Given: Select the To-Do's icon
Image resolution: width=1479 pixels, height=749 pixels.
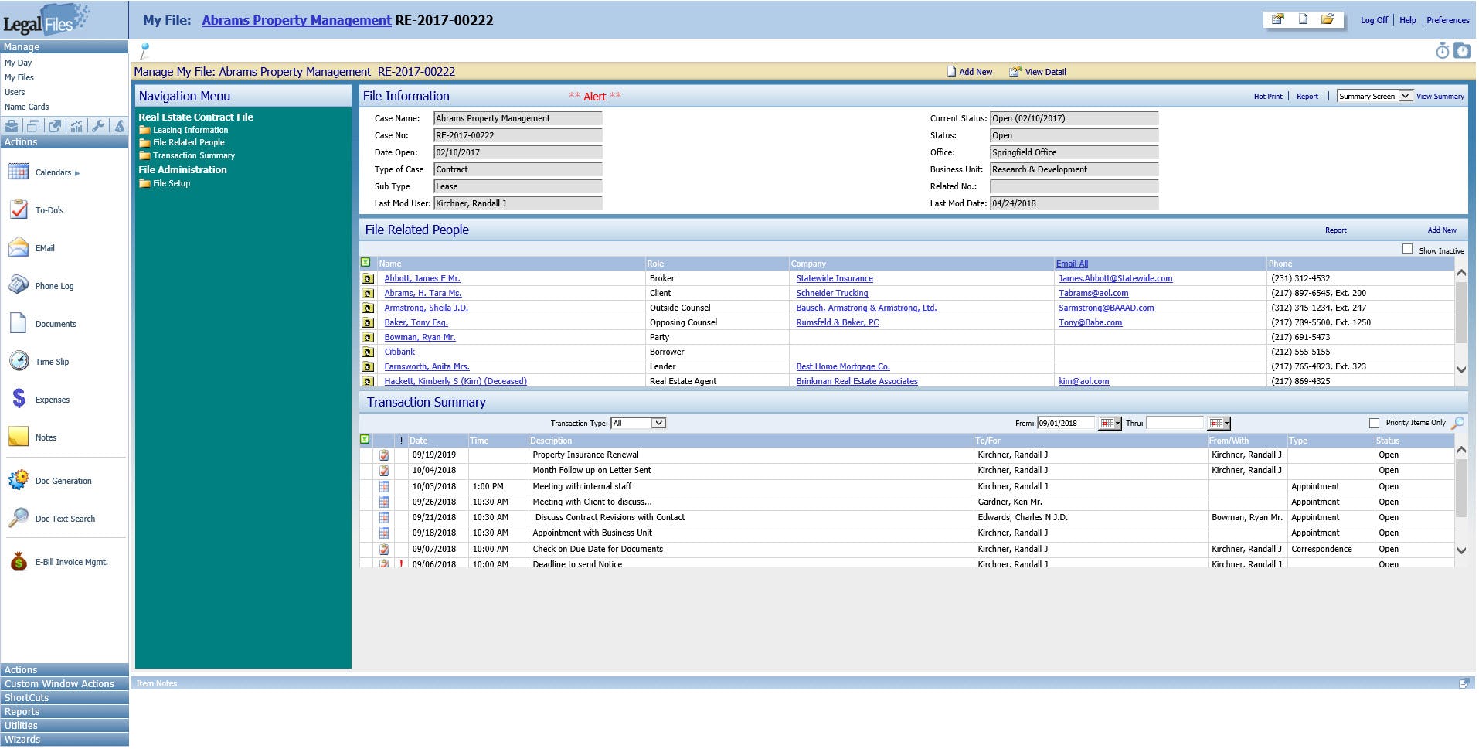Looking at the screenshot, I should [19, 209].
